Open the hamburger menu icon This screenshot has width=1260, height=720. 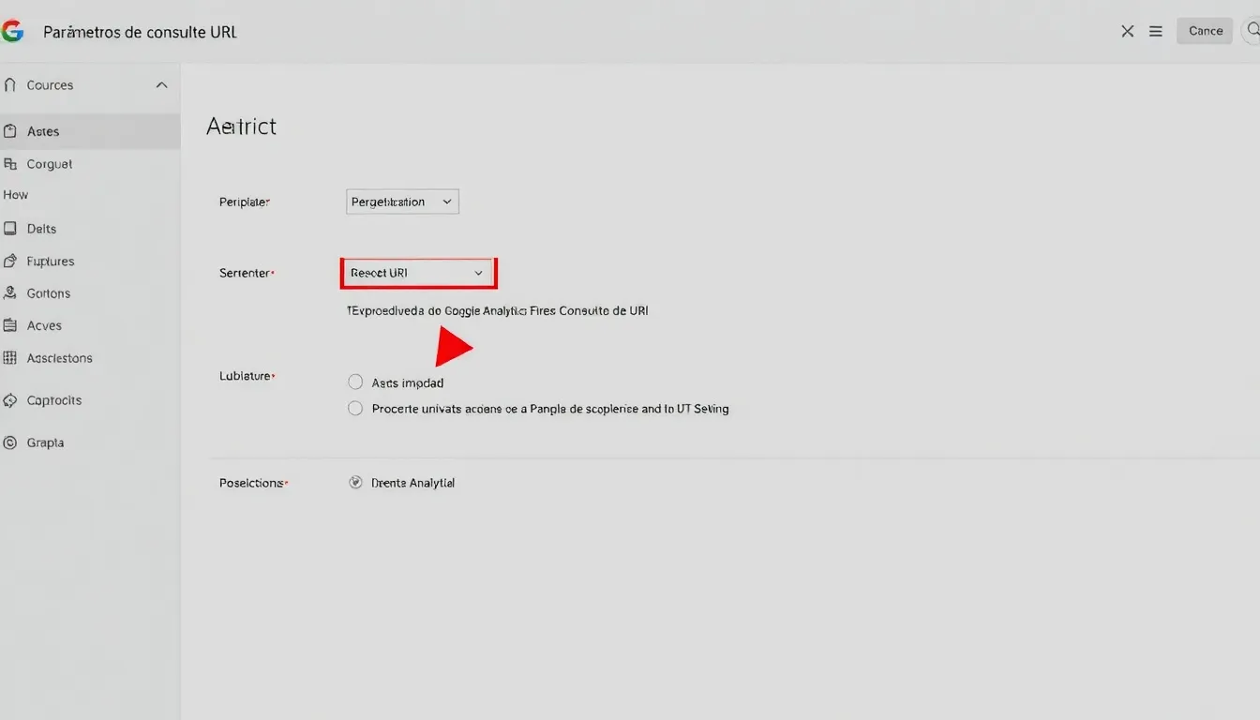tap(1156, 31)
